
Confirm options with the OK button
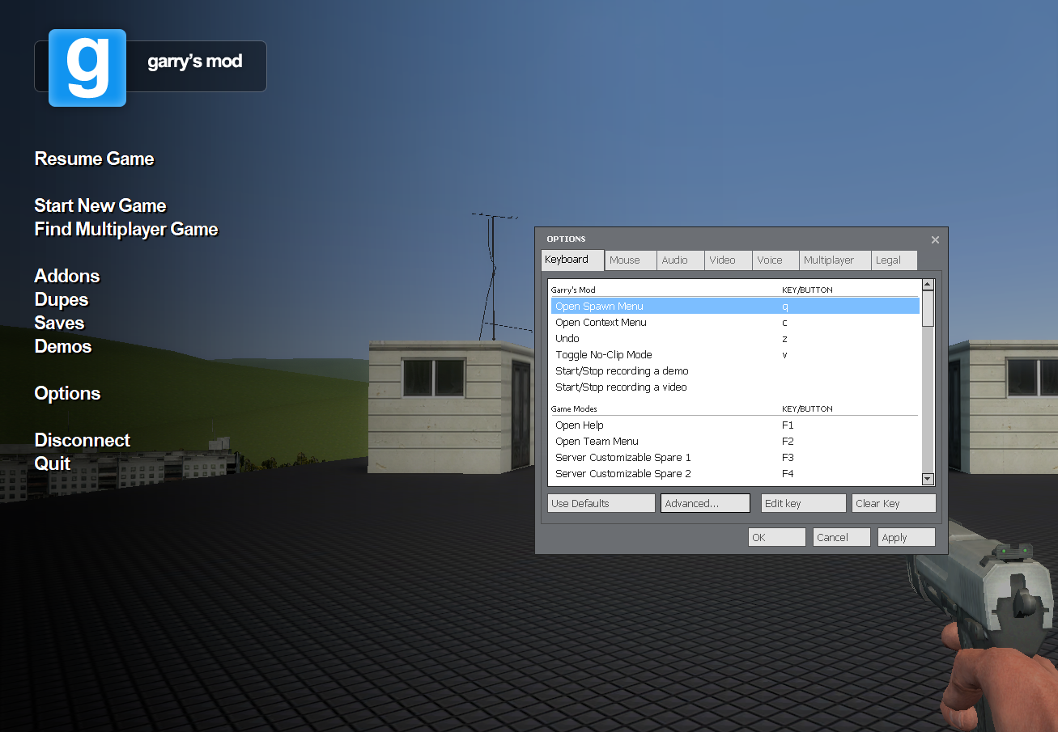[777, 537]
